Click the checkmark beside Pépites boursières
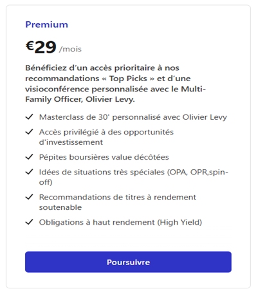The height and width of the screenshot is (289, 256). pos(29,157)
